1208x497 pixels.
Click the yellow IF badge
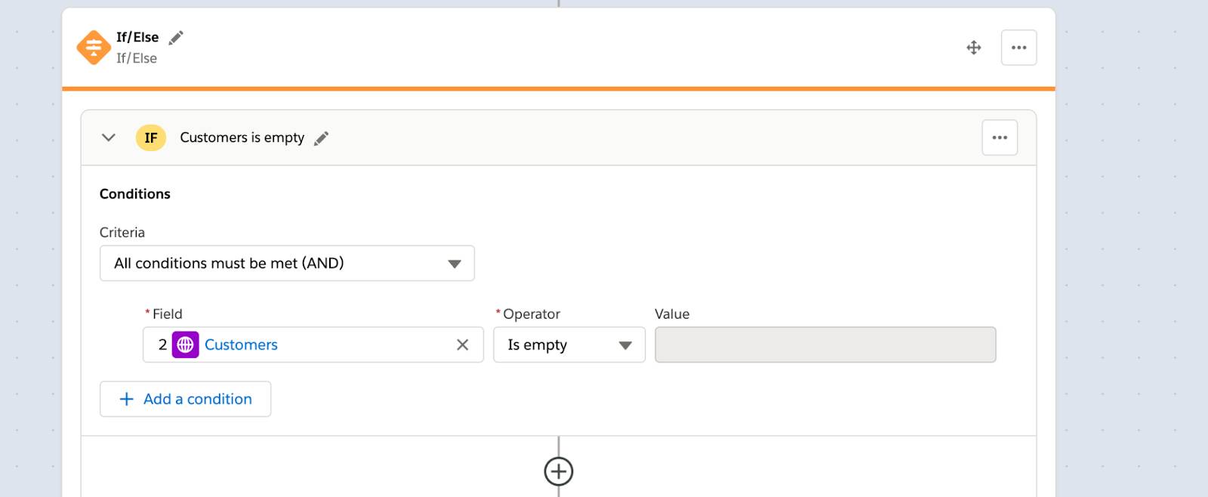coord(151,137)
